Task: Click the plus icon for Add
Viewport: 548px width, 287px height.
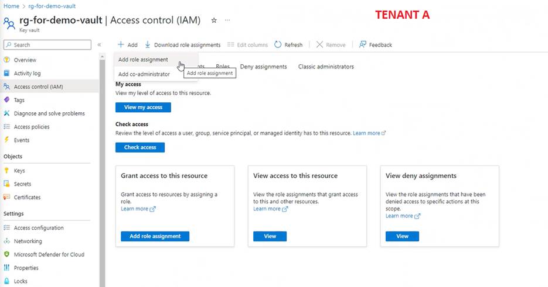Action: click(x=121, y=44)
